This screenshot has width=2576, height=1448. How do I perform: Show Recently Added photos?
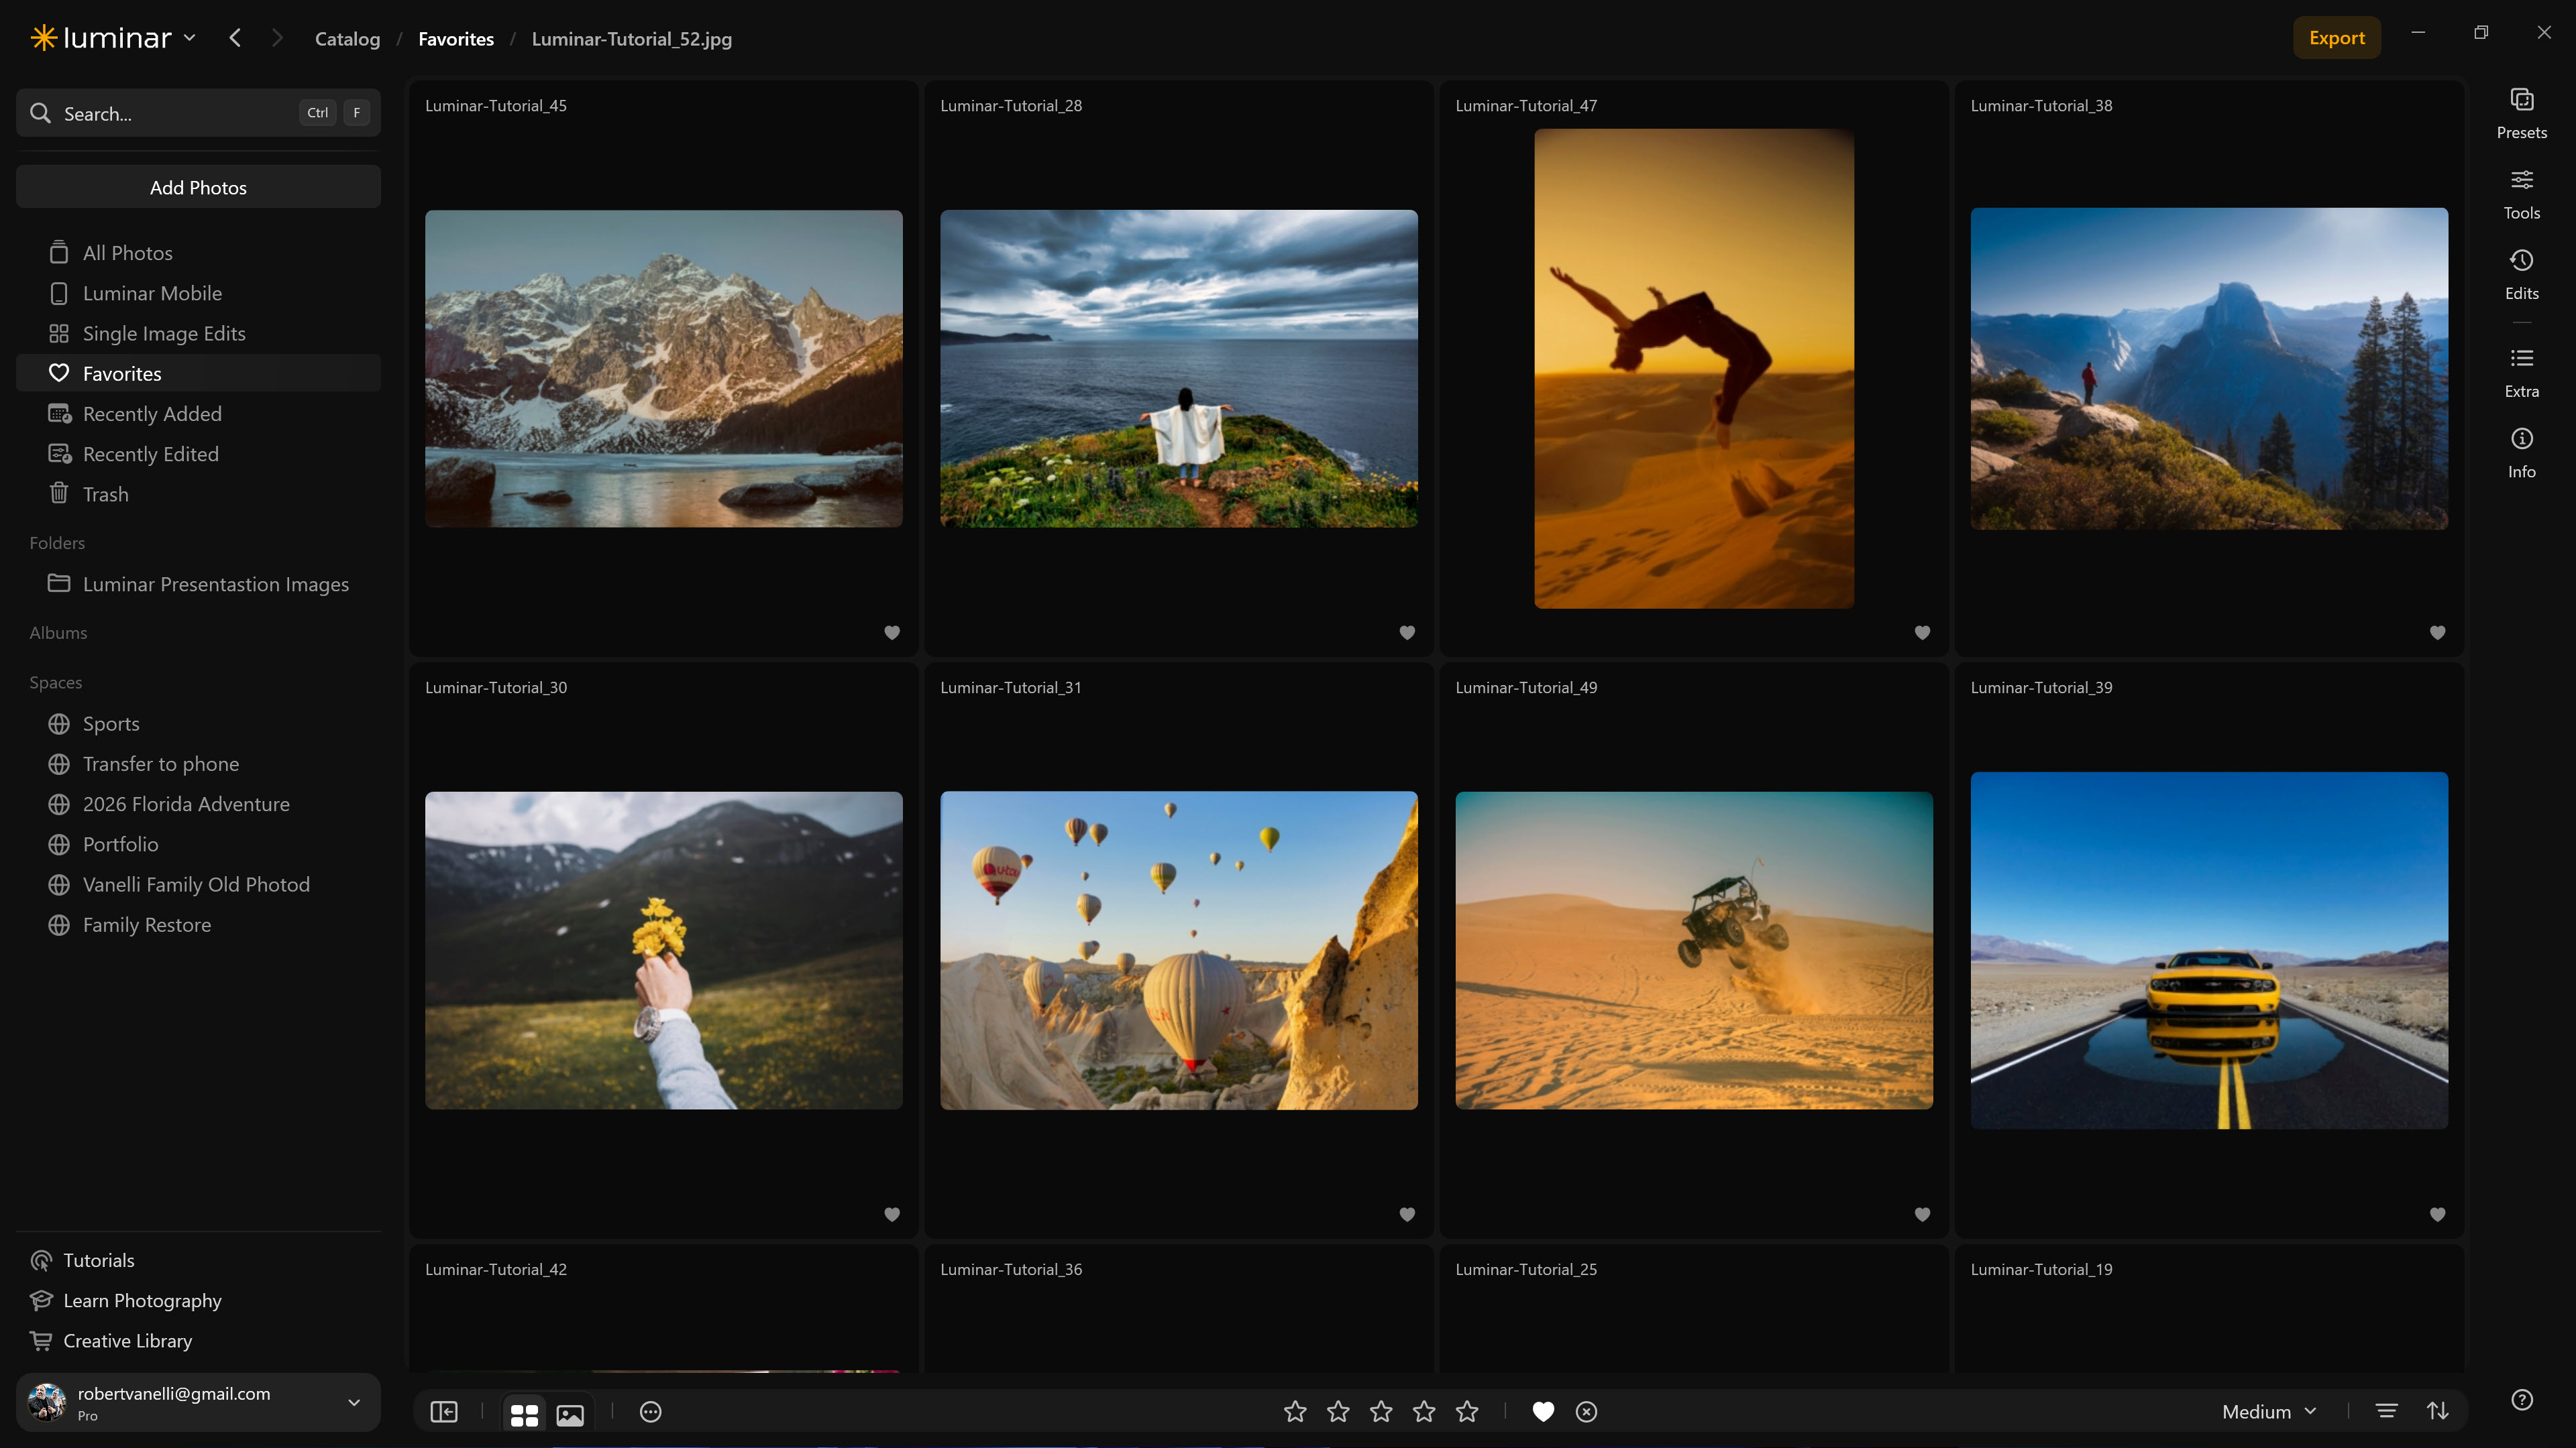tap(198, 414)
